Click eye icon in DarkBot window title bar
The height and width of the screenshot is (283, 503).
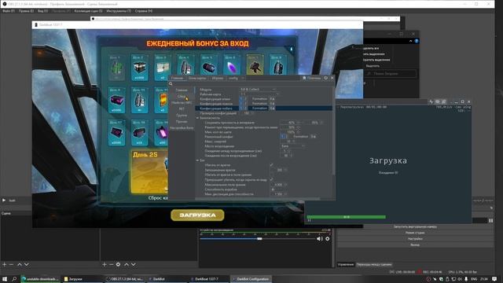(438, 101)
